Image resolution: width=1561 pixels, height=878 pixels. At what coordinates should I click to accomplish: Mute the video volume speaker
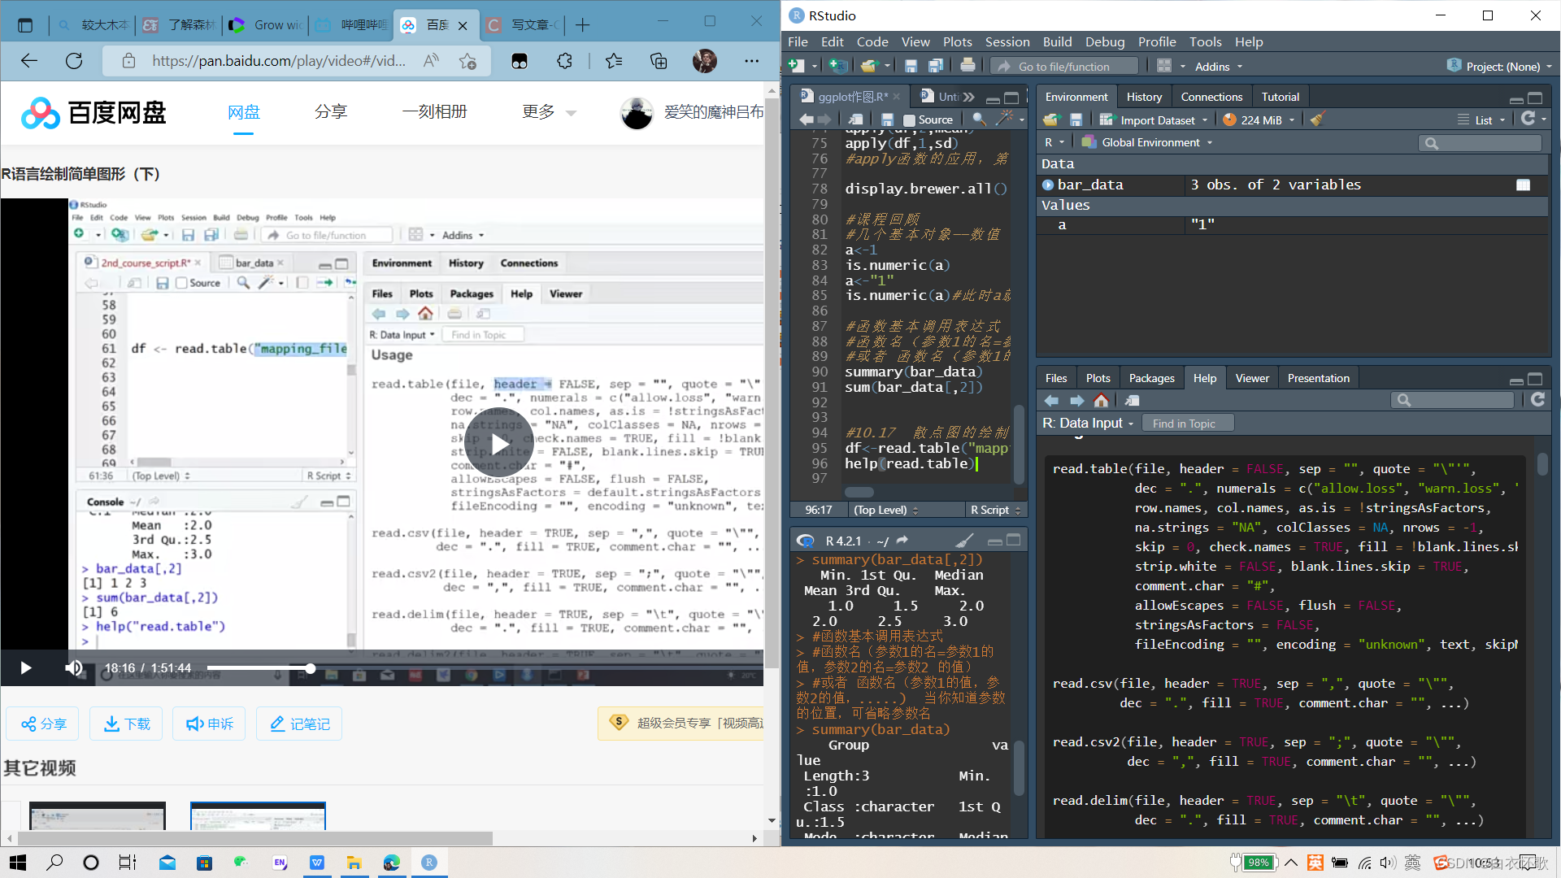click(73, 668)
